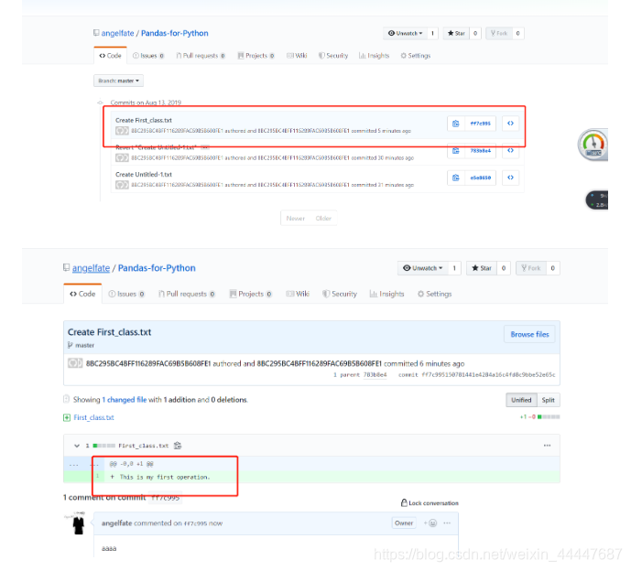The height and width of the screenshot is (571, 631).
Task: Browse repository at commit 783b8e4 via code icon
Action: [510, 151]
